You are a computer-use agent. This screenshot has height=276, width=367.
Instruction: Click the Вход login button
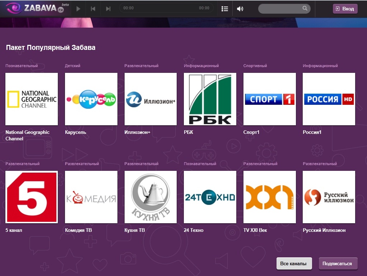coord(345,9)
